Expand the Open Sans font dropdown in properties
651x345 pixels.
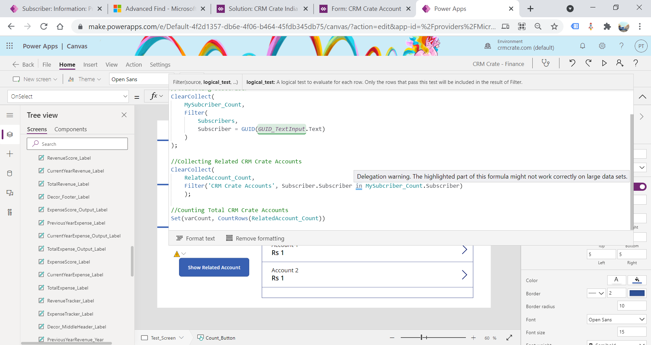(x=616, y=319)
